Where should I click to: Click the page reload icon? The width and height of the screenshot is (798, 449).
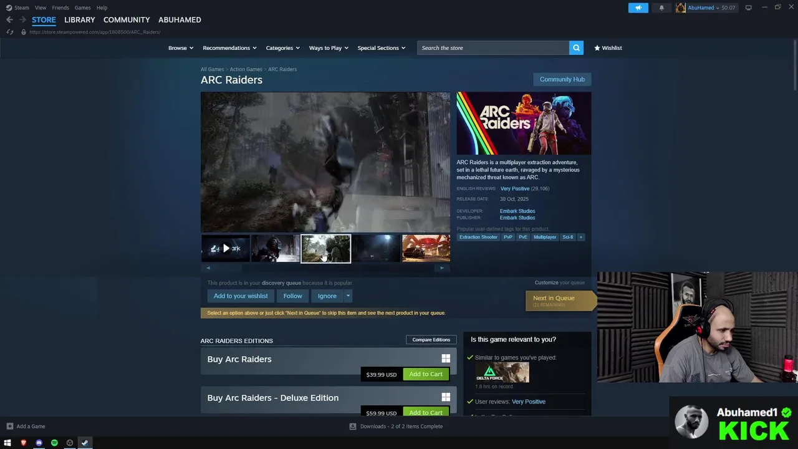tap(9, 32)
